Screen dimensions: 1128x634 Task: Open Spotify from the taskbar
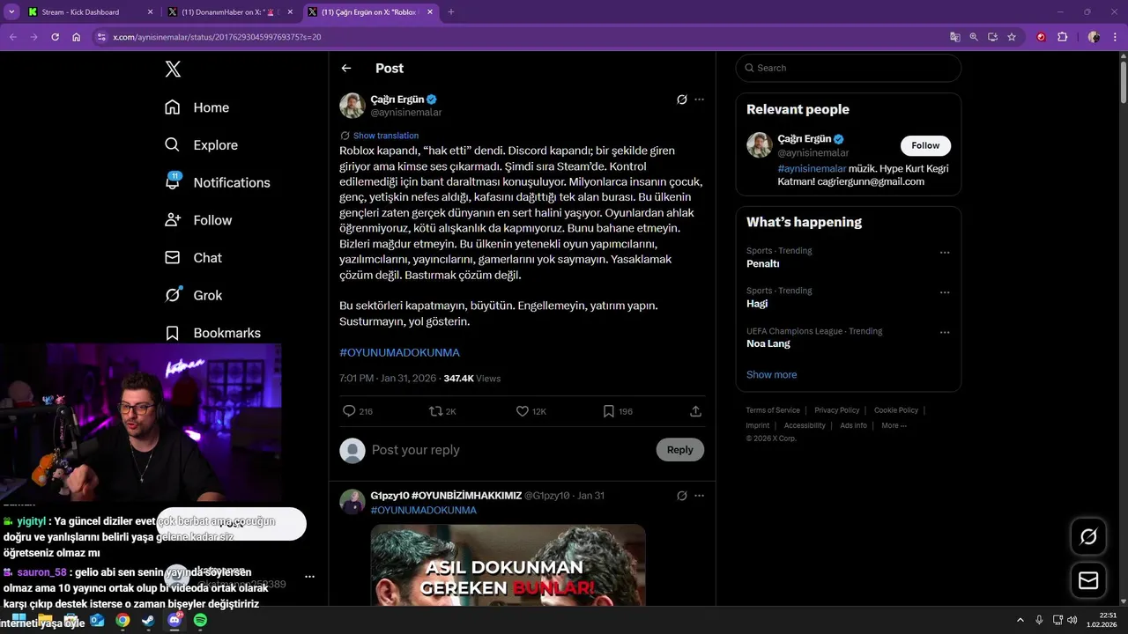click(201, 620)
